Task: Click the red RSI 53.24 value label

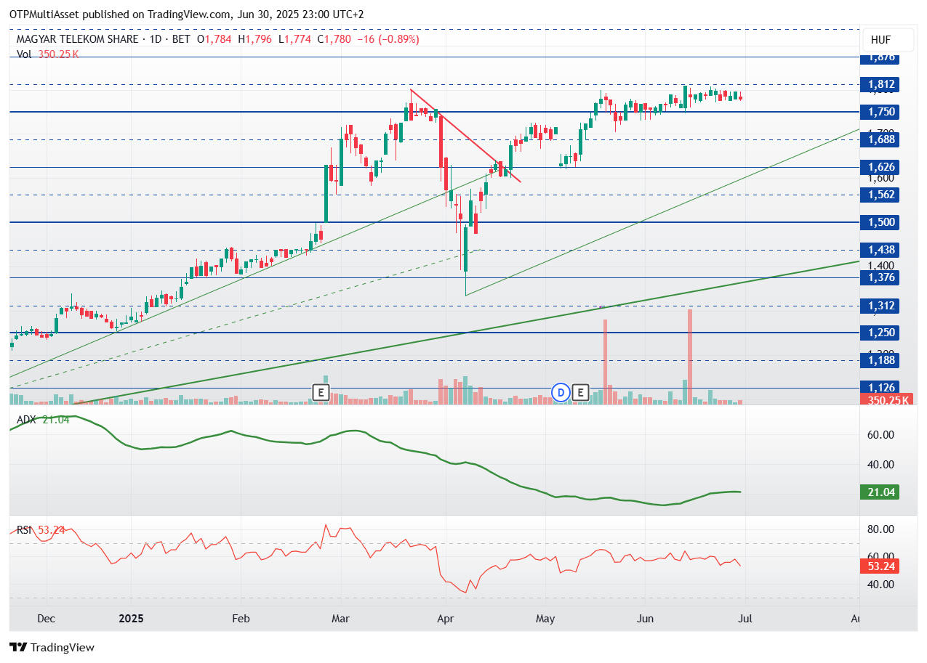Action: click(x=880, y=565)
